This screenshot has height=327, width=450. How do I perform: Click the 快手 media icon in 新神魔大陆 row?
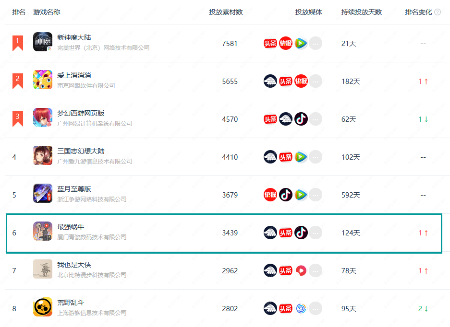(286, 43)
